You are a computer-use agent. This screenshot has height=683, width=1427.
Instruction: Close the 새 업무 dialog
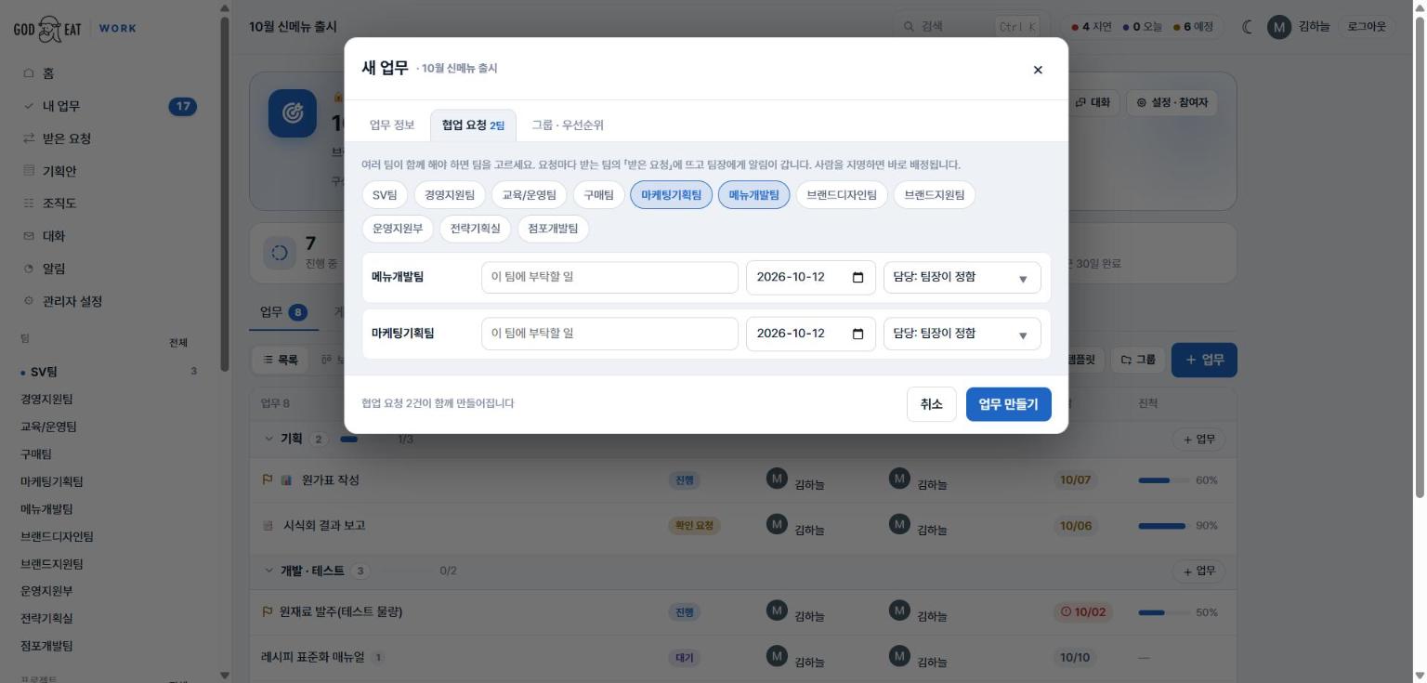point(1038,70)
